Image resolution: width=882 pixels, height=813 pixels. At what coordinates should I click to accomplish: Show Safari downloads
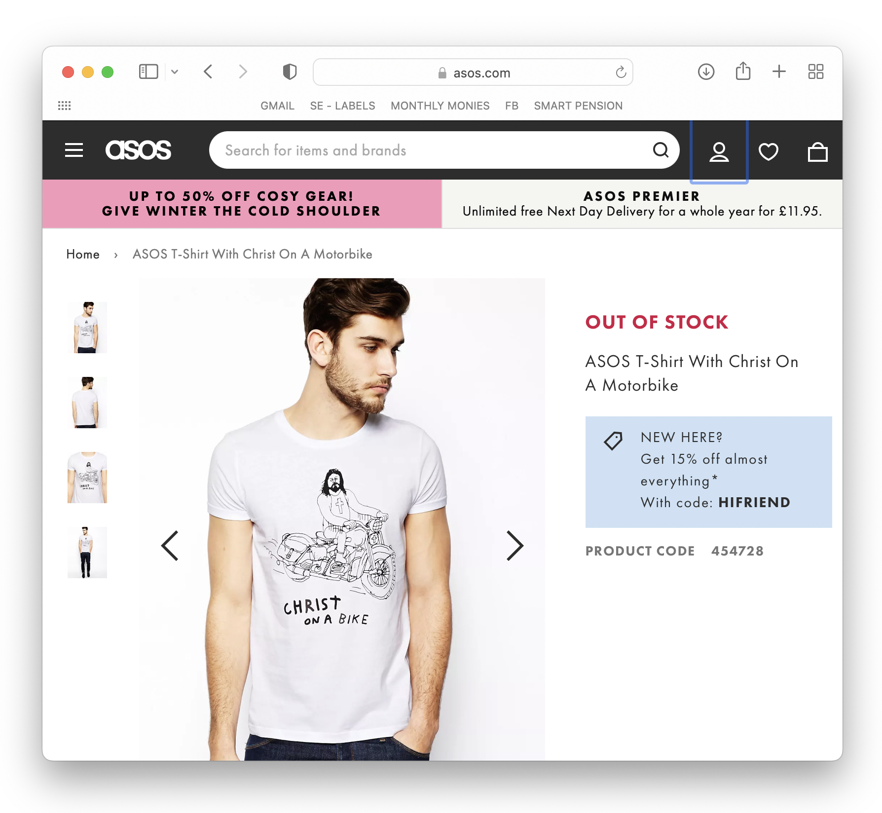click(706, 72)
